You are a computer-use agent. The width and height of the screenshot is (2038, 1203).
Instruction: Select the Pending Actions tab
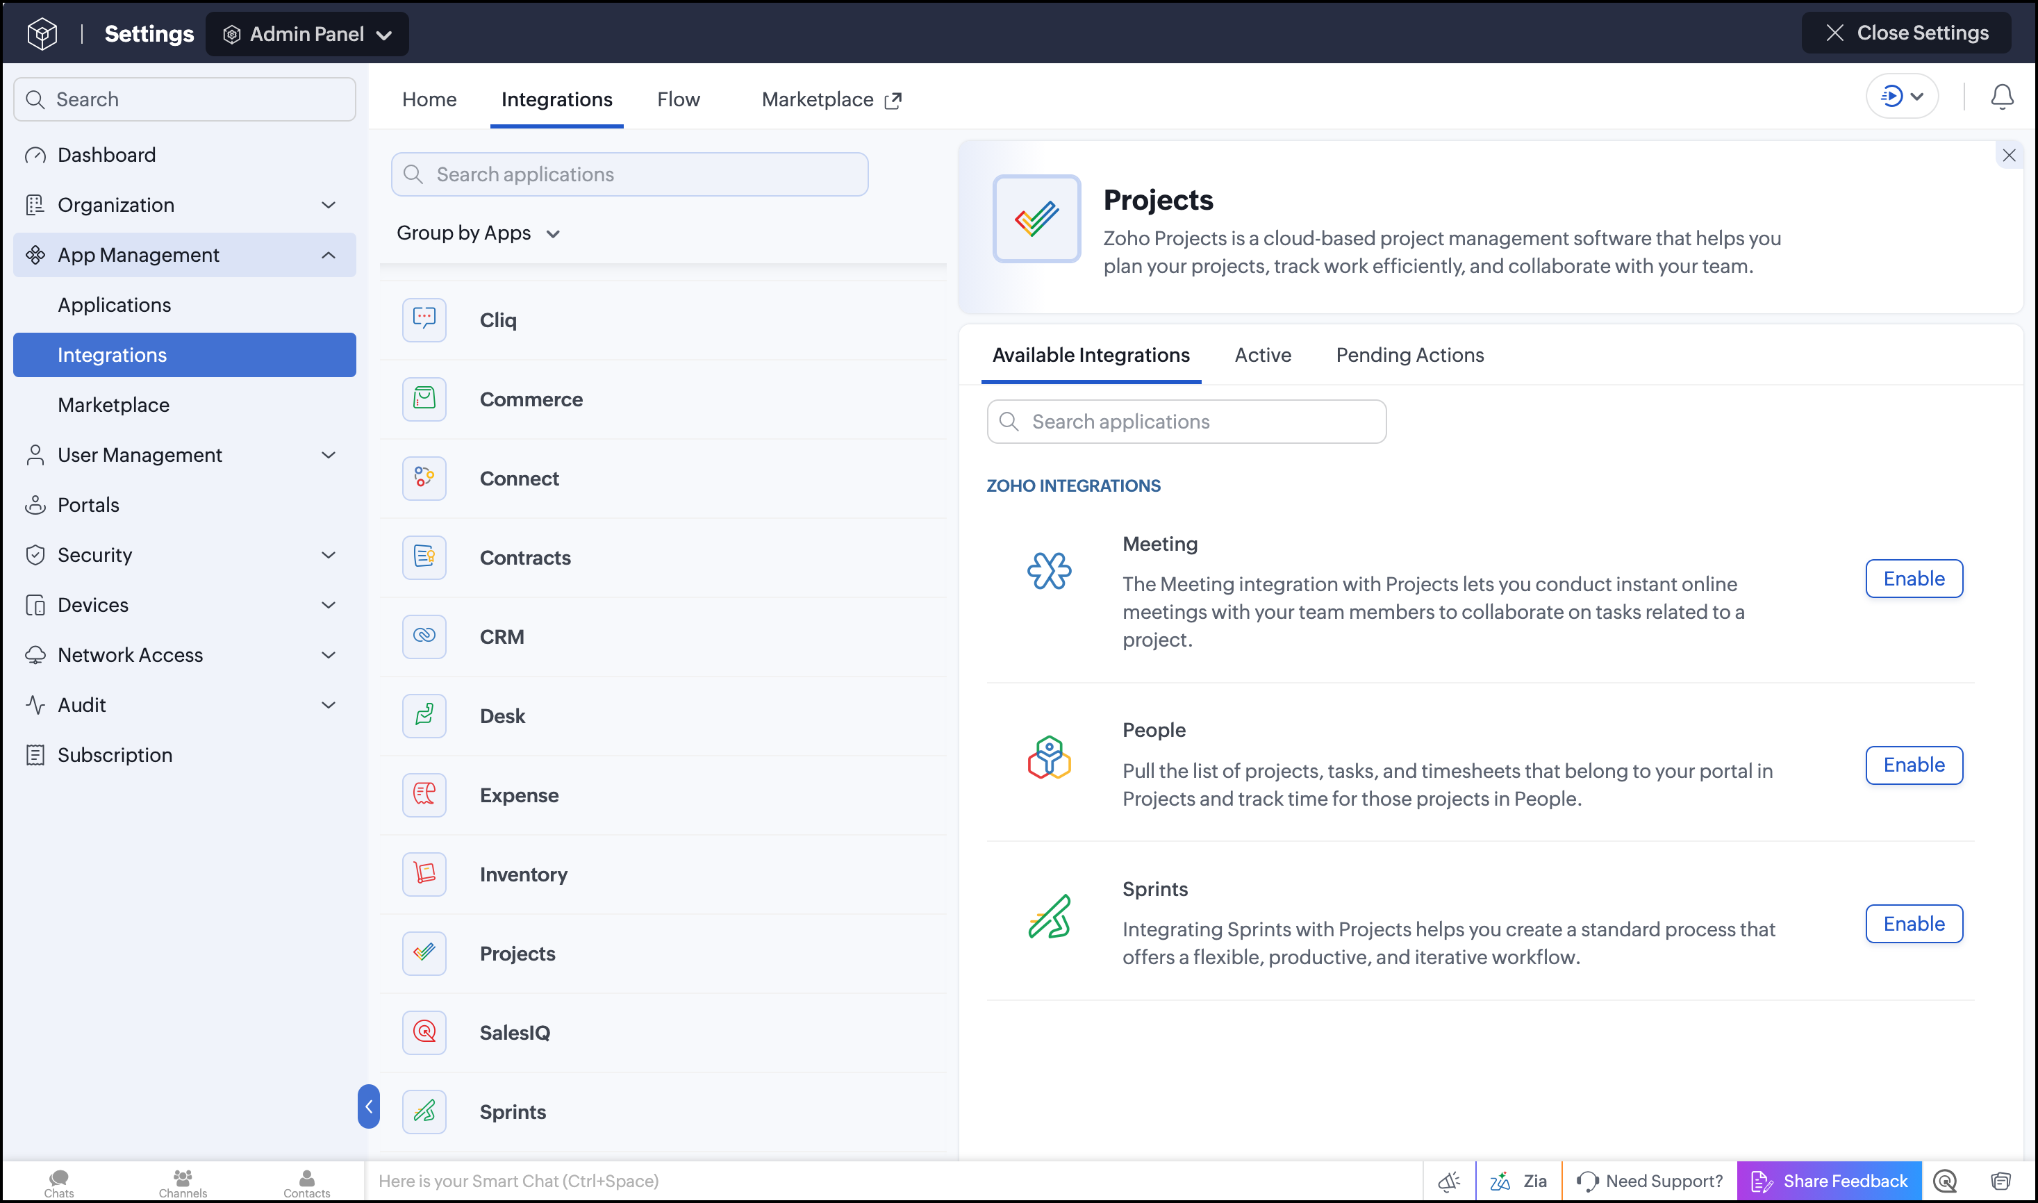point(1410,355)
